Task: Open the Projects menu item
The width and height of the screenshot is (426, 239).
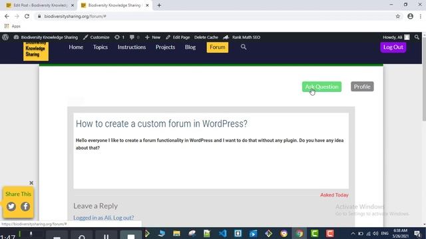Action: (165, 47)
